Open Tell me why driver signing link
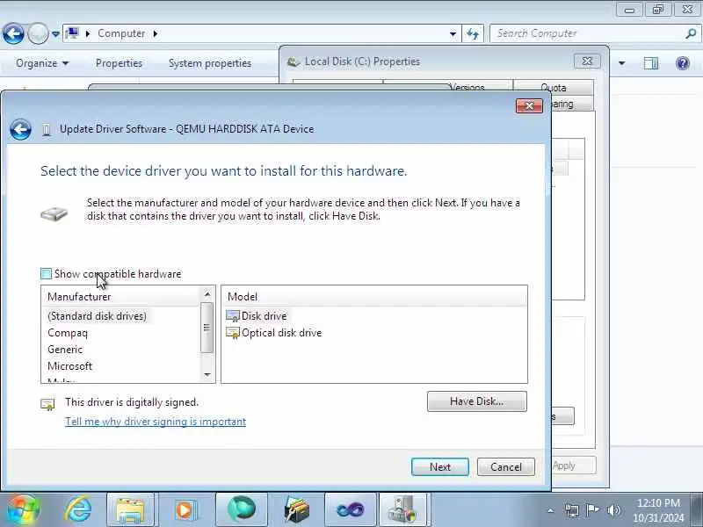 [x=156, y=422]
